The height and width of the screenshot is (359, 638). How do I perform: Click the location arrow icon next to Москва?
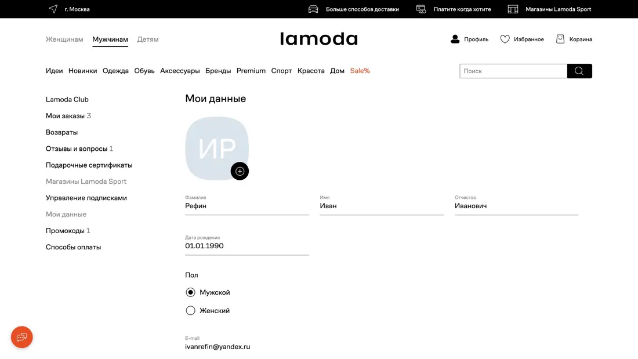53,9
